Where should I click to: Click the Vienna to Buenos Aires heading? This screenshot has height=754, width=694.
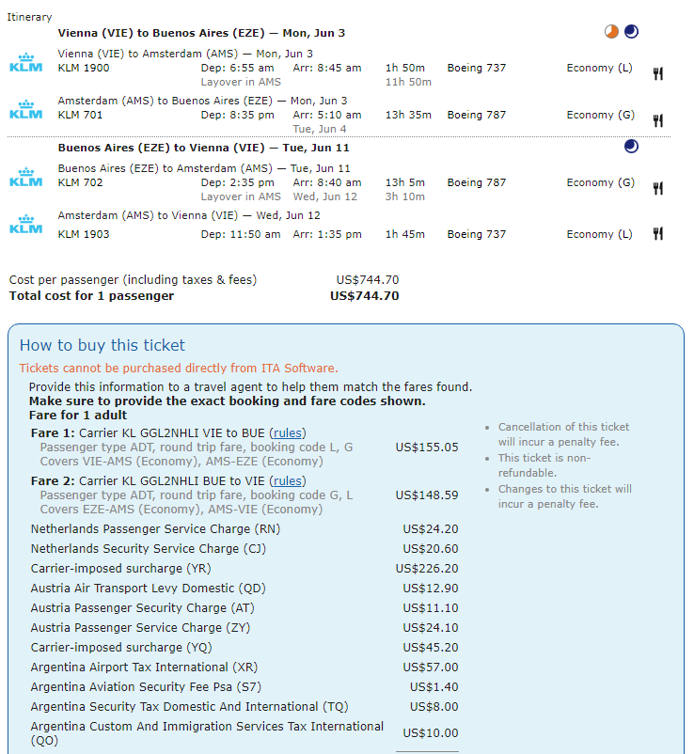pos(201,33)
